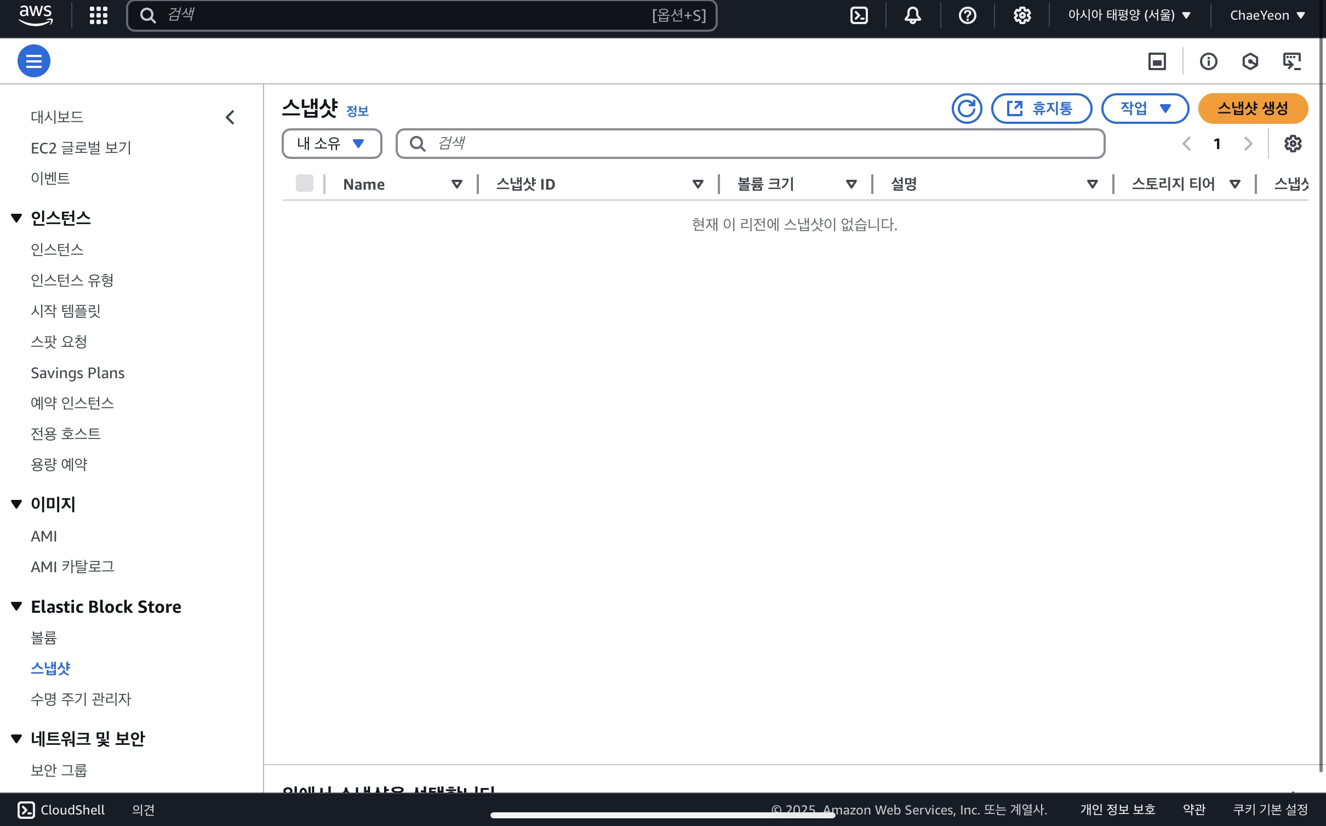Open the notifications bell
Image resolution: width=1326 pixels, height=826 pixels.
(x=912, y=15)
